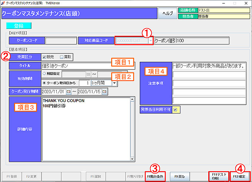Minimize the クーポンマスタメンテナンス window

point(223,3)
